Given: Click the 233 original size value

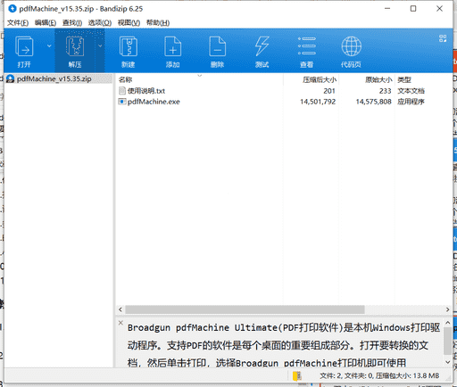Looking at the screenshot, I should point(385,91).
